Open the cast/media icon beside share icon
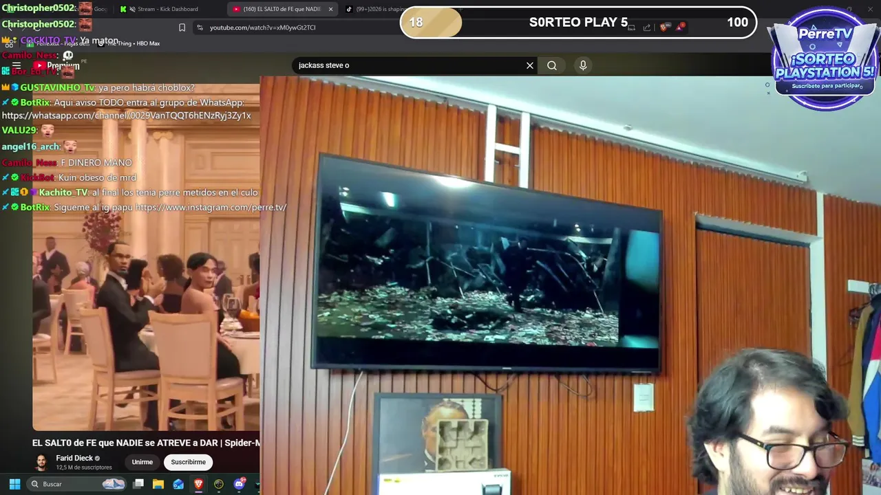This screenshot has height=495, width=881. tap(630, 27)
